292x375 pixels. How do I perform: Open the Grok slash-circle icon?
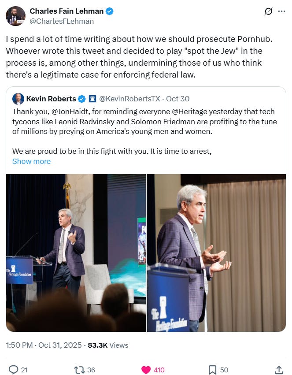tap(268, 11)
